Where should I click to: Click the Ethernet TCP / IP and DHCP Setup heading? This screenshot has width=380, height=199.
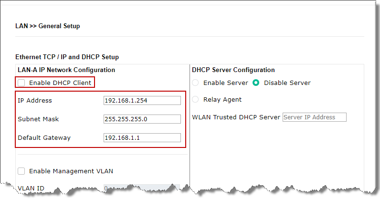coord(67,57)
